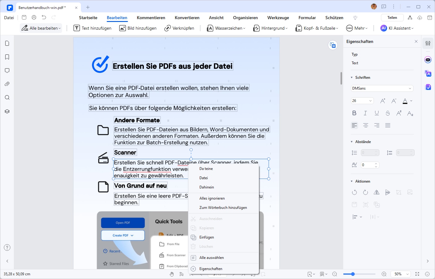Open the Translate sidebar icon

point(428,74)
